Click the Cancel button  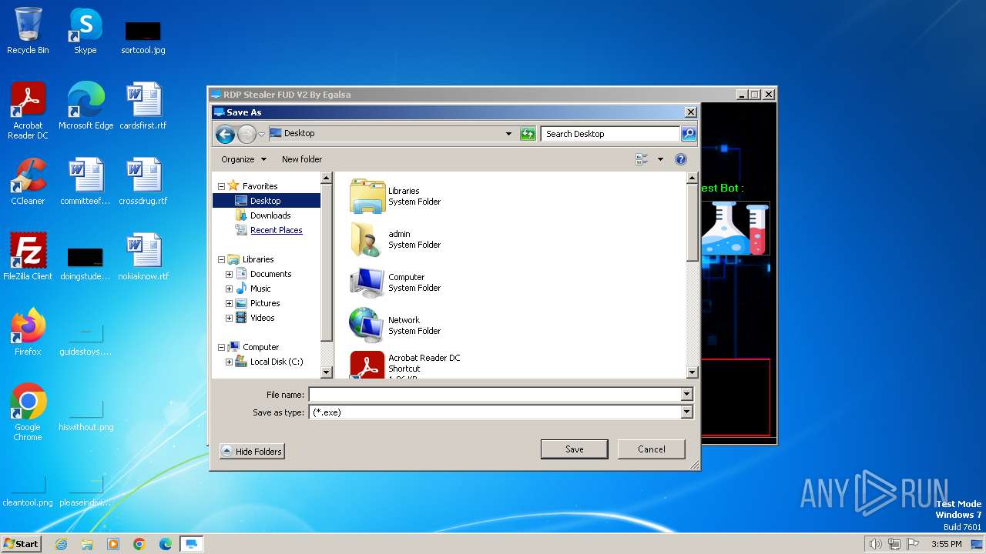651,449
